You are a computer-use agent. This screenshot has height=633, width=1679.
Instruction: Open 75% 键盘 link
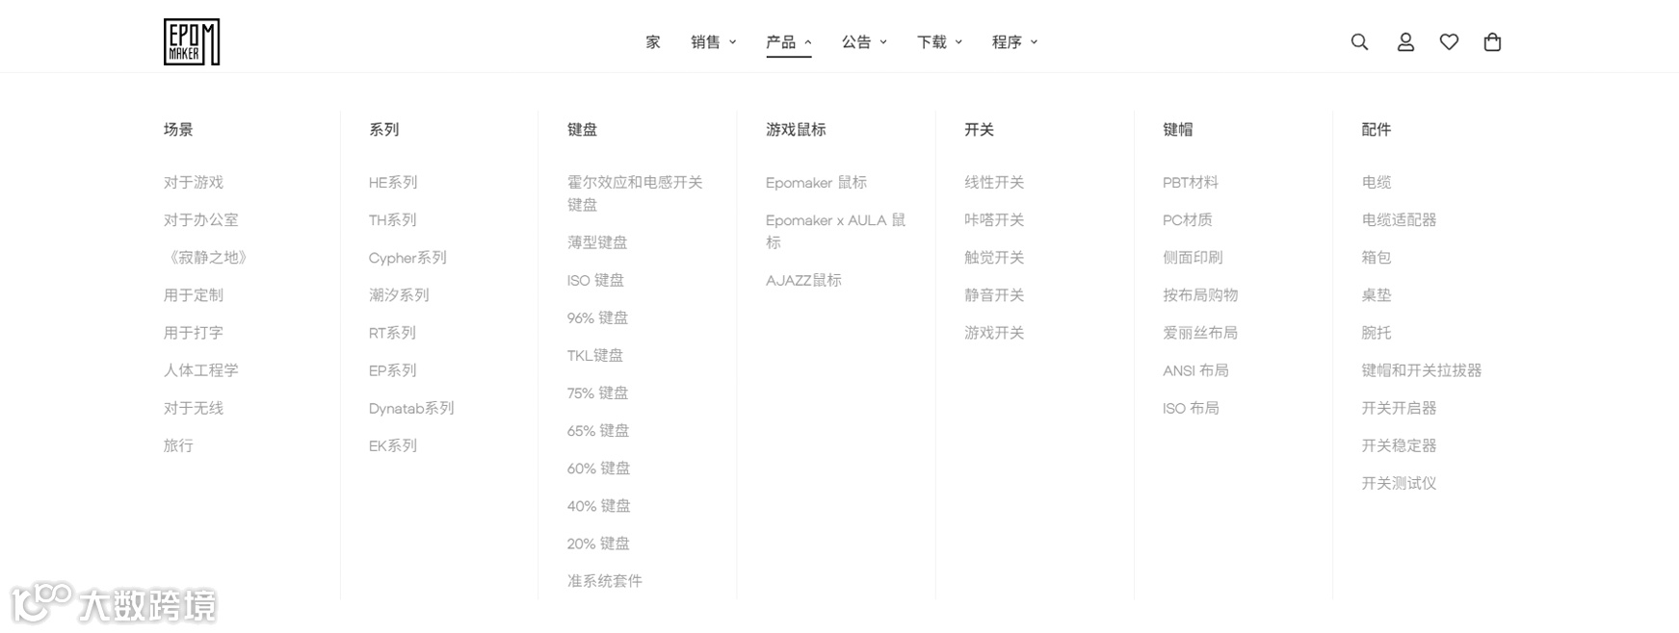597,392
